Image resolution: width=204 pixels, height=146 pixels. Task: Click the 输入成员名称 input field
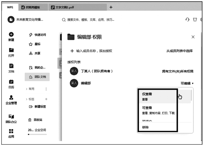click(94, 51)
